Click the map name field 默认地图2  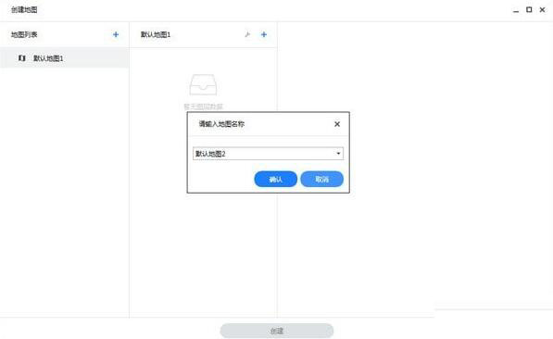click(x=268, y=154)
